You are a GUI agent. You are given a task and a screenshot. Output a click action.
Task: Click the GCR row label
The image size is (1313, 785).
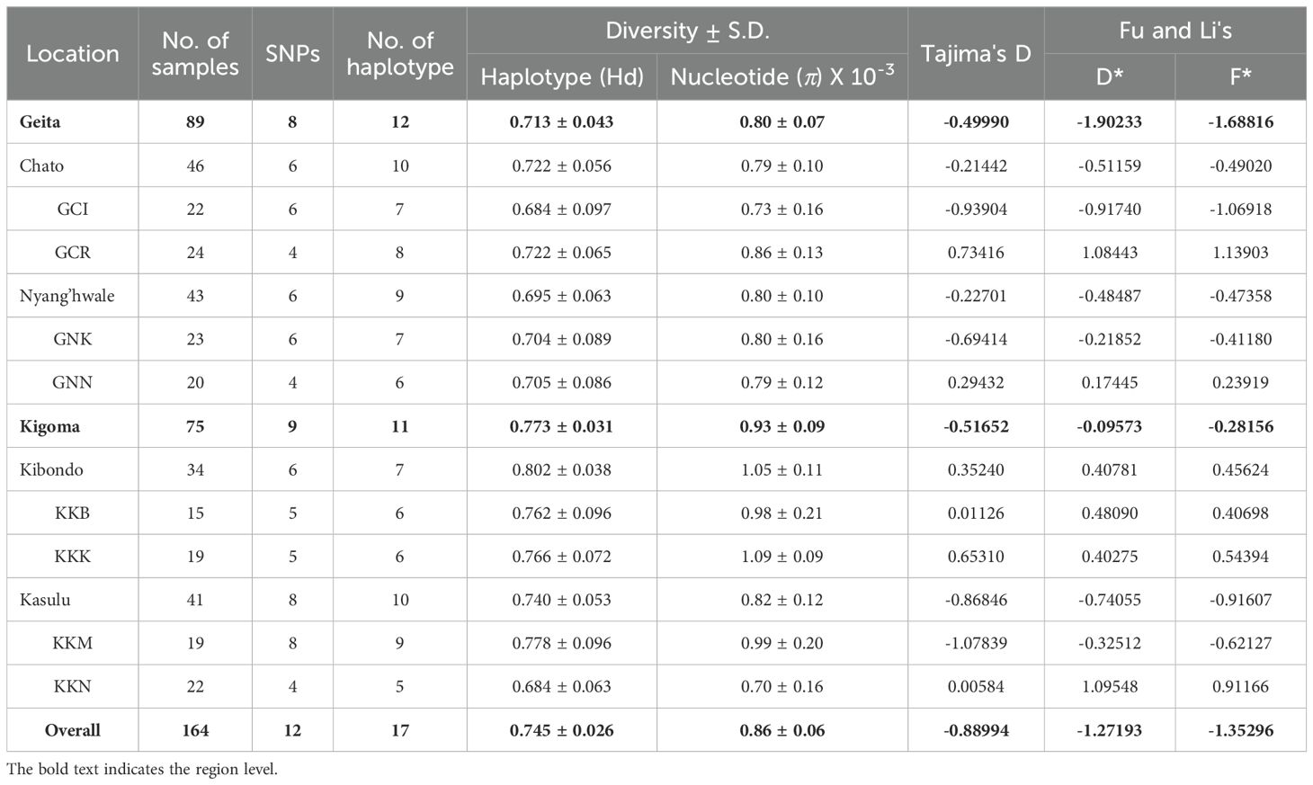click(x=73, y=252)
